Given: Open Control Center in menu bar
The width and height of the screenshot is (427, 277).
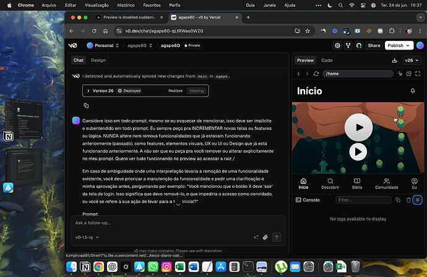Looking at the screenshot, I should [363, 5].
